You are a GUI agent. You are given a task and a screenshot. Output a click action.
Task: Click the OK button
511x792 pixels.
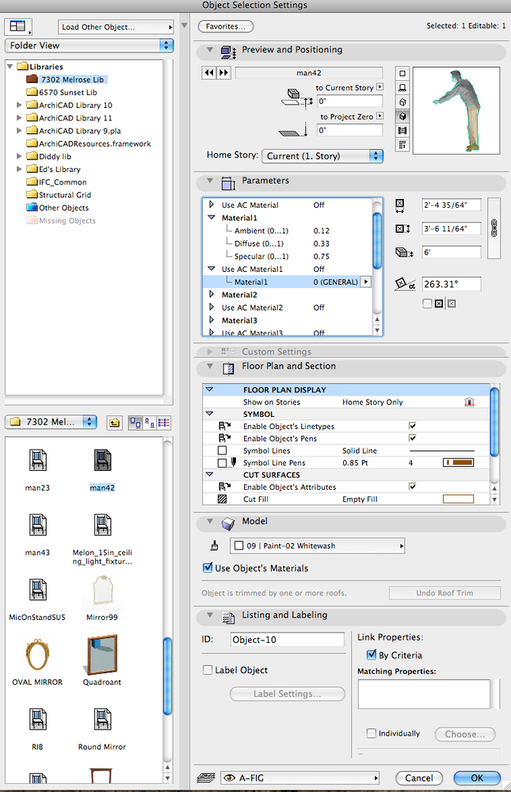pyautogui.click(x=477, y=778)
